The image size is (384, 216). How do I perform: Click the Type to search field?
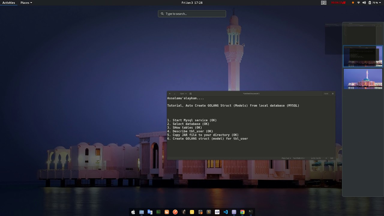click(192, 13)
